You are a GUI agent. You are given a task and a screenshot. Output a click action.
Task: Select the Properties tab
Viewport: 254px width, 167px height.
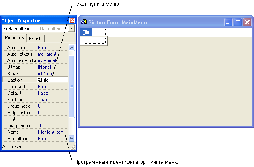pyautogui.click(x=15, y=38)
